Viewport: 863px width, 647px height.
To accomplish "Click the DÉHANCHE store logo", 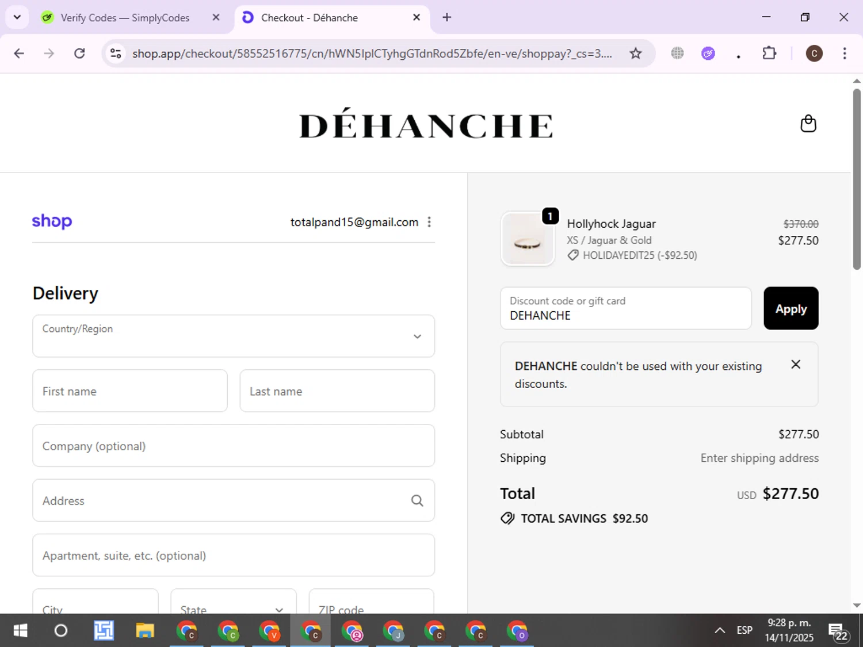I will coord(426,123).
